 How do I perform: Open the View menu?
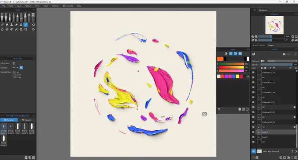(46, 6)
